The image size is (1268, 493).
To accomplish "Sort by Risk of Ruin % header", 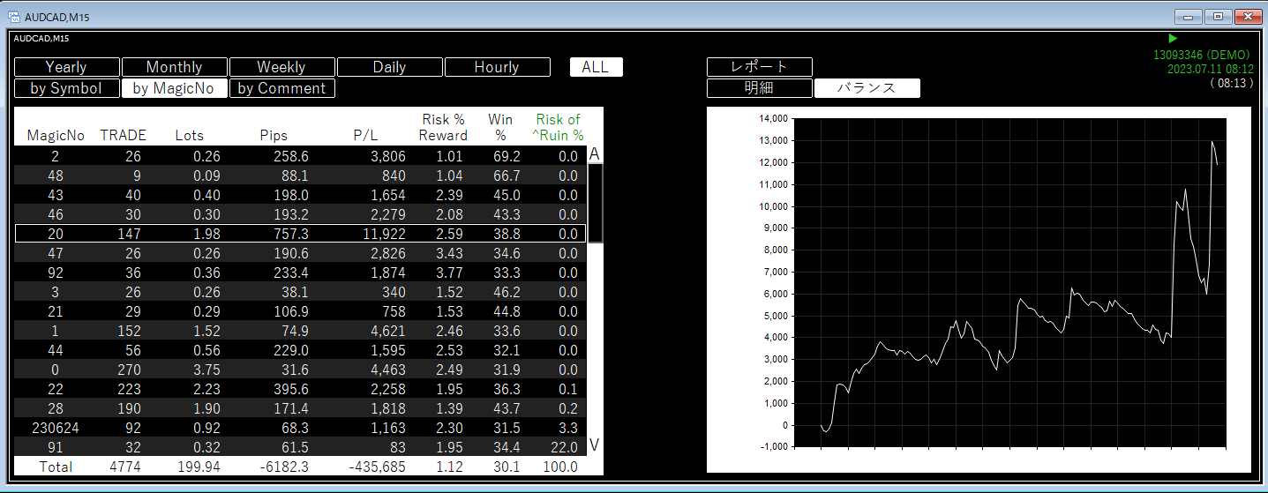I will (x=558, y=128).
